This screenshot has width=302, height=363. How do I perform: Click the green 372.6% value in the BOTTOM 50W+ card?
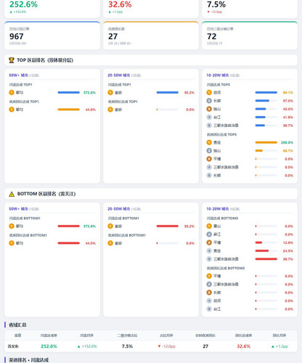click(89, 227)
